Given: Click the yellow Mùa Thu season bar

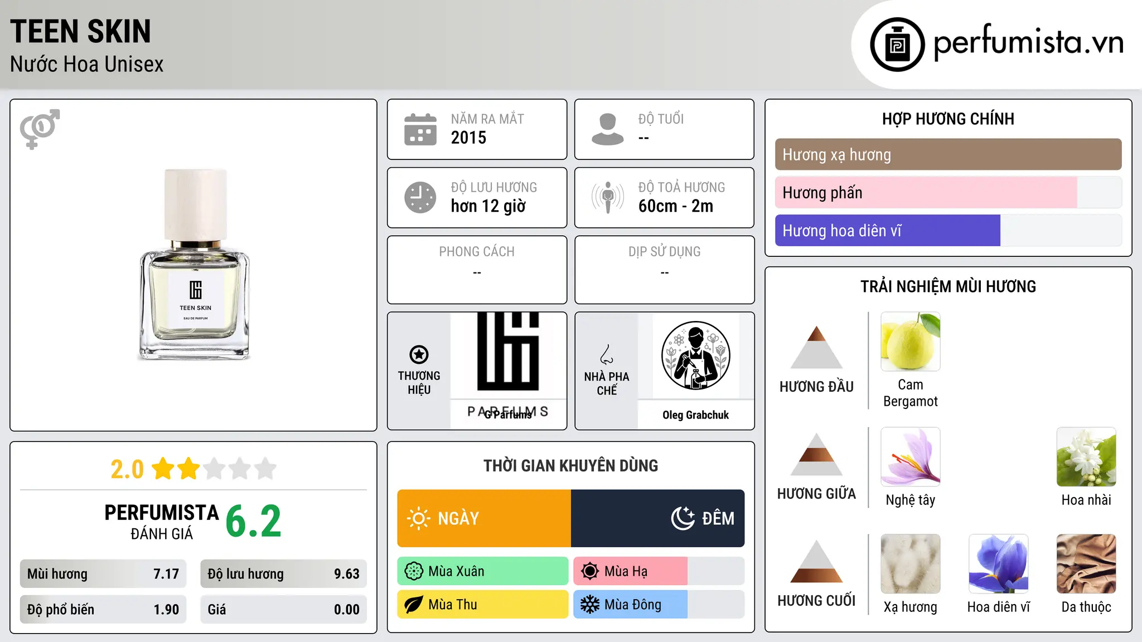Looking at the screenshot, I should pos(483,605).
